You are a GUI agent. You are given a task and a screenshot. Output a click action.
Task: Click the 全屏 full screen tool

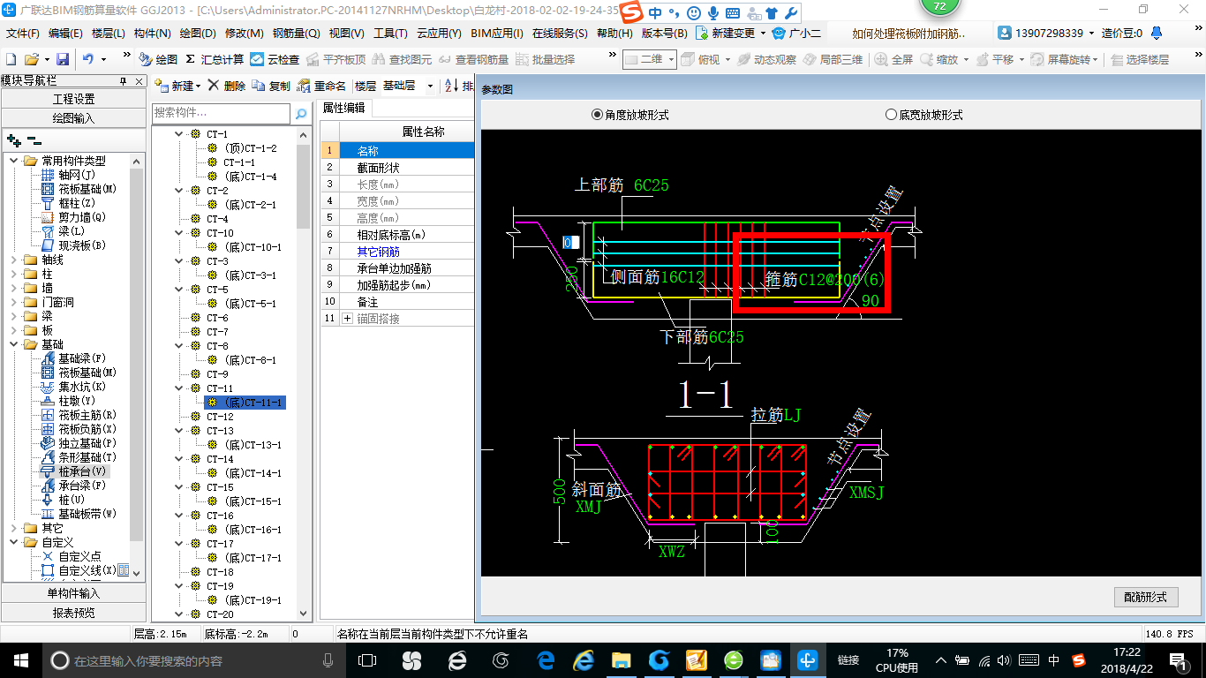click(x=893, y=59)
